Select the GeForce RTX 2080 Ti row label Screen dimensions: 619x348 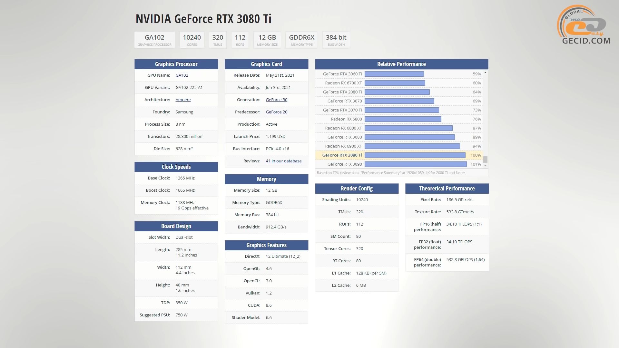point(342,92)
